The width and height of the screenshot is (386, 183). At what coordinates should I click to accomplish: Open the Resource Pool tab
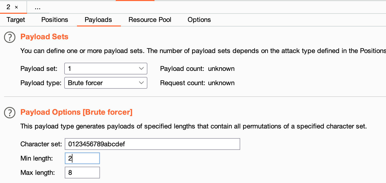(x=150, y=20)
